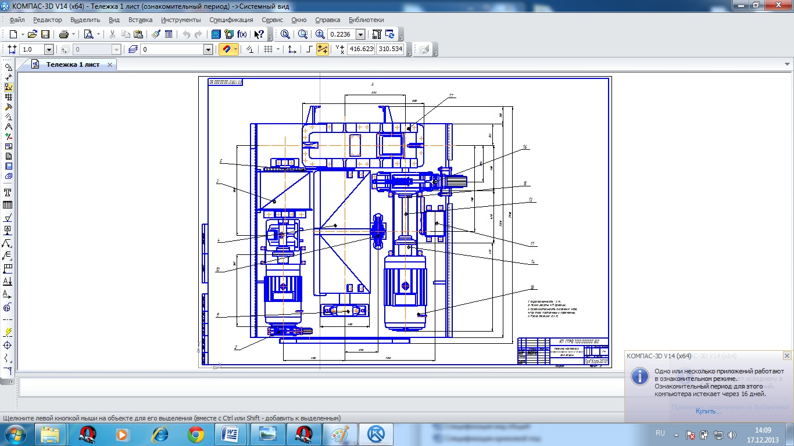
Task: Open Microsoft Word from the taskbar
Action: 231,434
